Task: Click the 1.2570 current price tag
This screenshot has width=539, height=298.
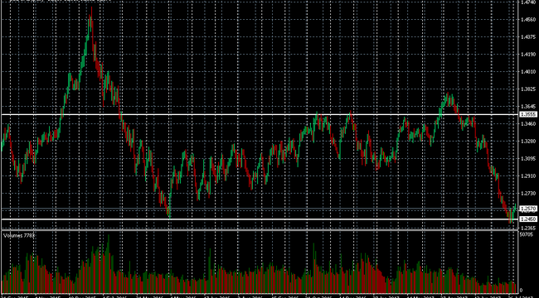Action: click(528, 209)
